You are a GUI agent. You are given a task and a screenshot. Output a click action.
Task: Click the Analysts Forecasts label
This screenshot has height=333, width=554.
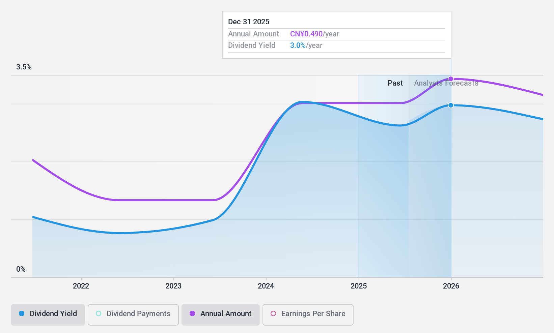pyautogui.click(x=446, y=83)
